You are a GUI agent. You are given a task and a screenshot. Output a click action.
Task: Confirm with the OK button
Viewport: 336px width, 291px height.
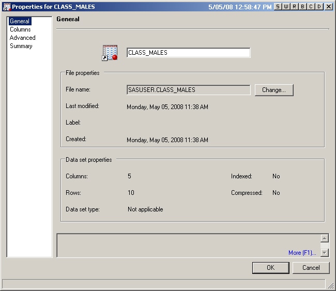pos(270,268)
